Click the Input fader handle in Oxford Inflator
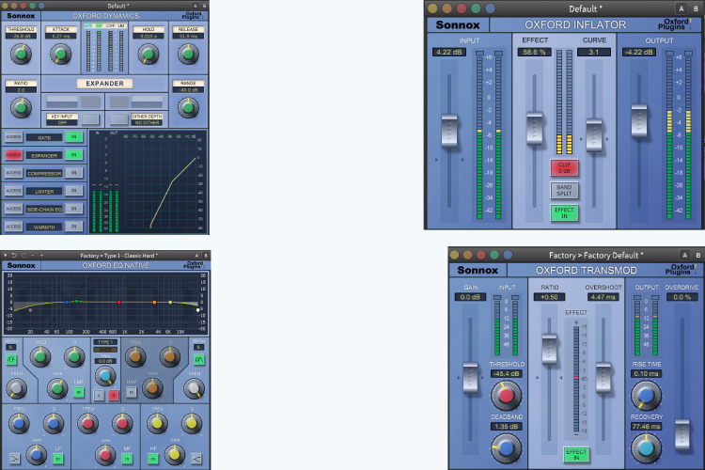The width and height of the screenshot is (705, 470). pos(449,131)
